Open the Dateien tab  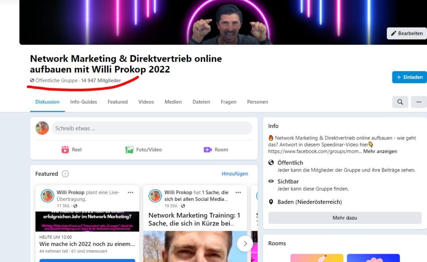click(x=201, y=102)
